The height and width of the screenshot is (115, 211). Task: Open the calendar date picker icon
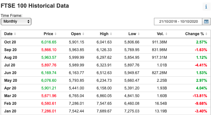tap(206, 21)
